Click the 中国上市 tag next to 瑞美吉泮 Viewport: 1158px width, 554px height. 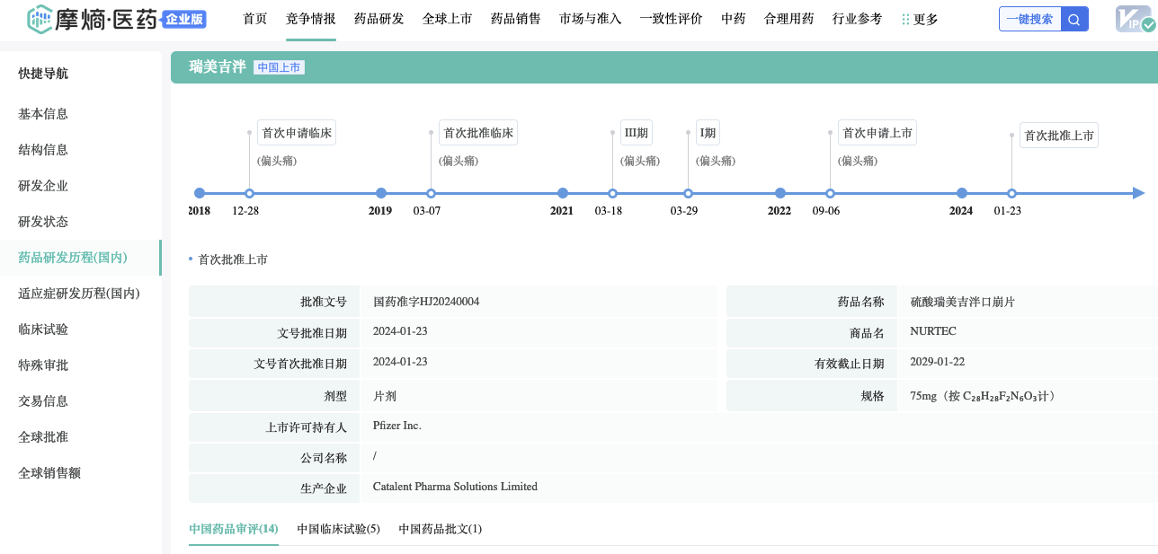point(279,67)
